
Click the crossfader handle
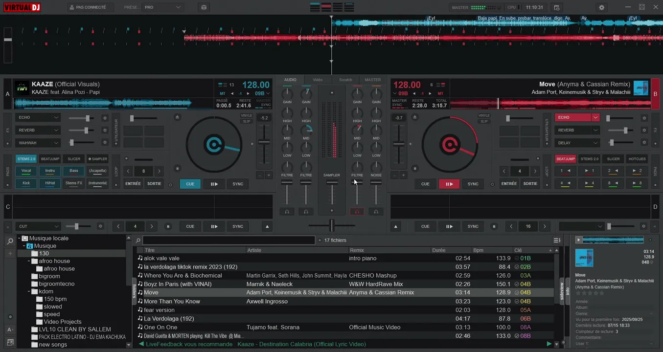pos(332,225)
